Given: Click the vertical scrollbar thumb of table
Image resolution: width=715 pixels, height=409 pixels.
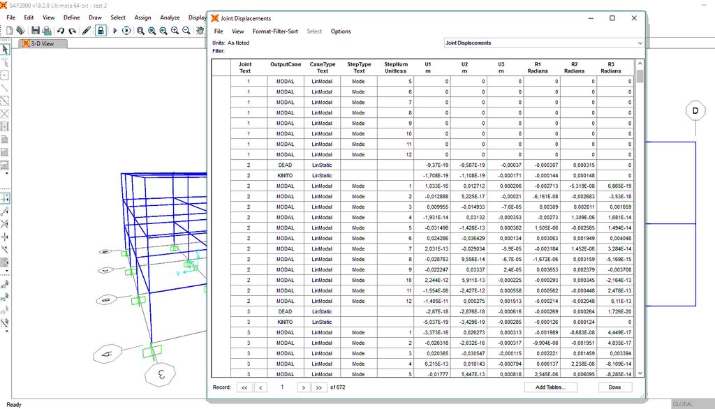Looking at the screenshot, I should click(640, 76).
